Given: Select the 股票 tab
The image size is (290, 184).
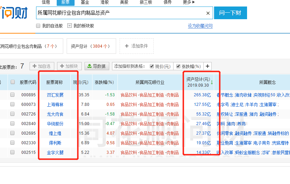Looking at the screenshot, I should coord(66,2).
